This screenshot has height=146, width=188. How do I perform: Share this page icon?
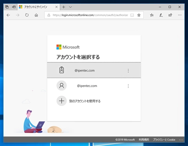(x=170, y=15)
